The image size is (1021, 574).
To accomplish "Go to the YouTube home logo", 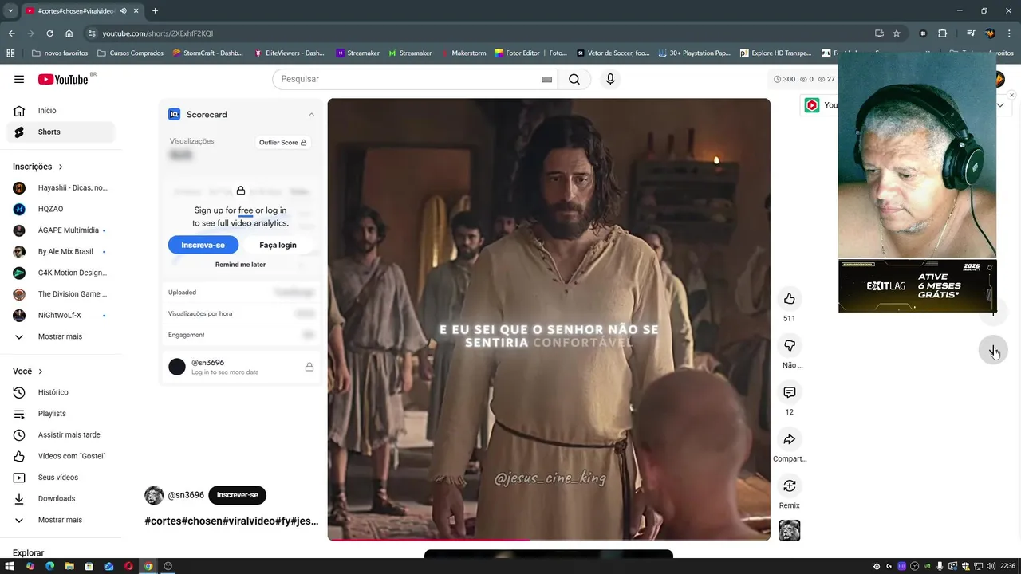I will point(64,79).
